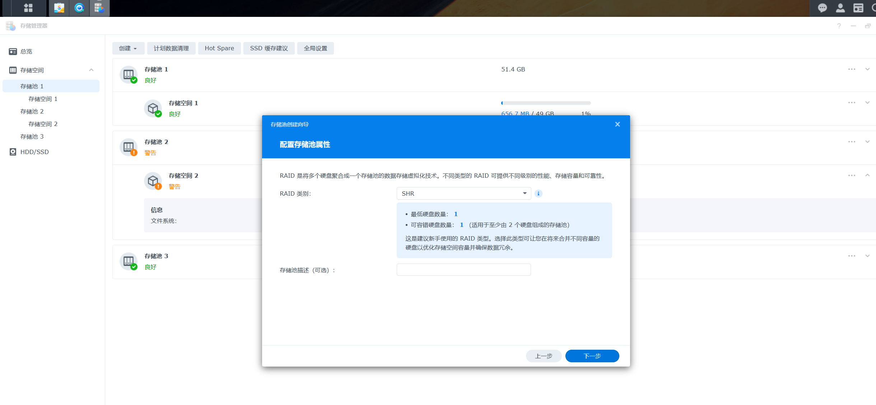Click the 下一步 button in wizard
876x405 pixels.
pyautogui.click(x=592, y=356)
